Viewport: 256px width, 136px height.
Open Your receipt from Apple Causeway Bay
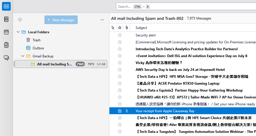tap(165, 111)
